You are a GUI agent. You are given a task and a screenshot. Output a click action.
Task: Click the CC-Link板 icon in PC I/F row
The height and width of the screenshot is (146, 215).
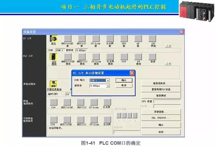click(96, 39)
